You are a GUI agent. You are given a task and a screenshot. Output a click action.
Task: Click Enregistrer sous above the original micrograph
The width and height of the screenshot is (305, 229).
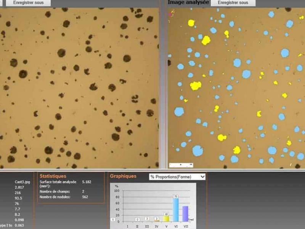(x=28, y=3)
